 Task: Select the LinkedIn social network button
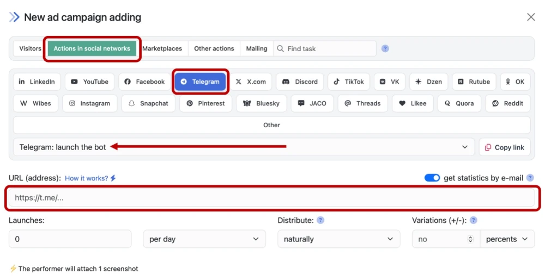pyautogui.click(x=37, y=82)
